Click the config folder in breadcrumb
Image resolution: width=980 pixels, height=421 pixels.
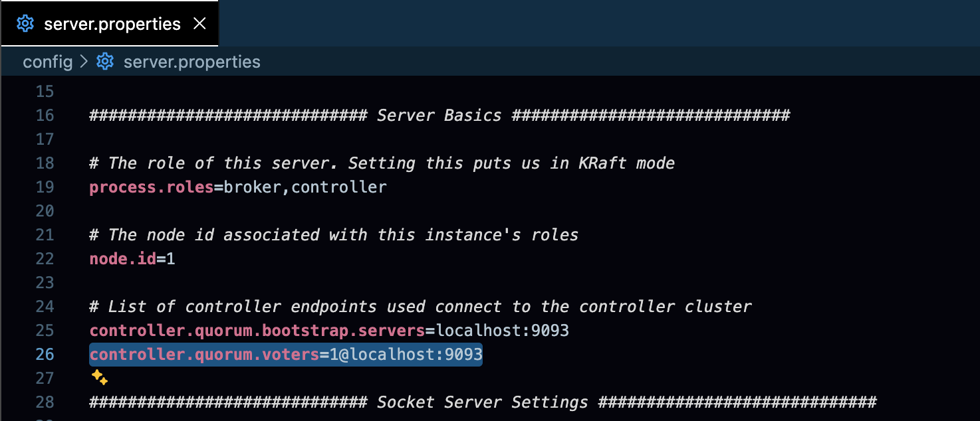coord(48,62)
